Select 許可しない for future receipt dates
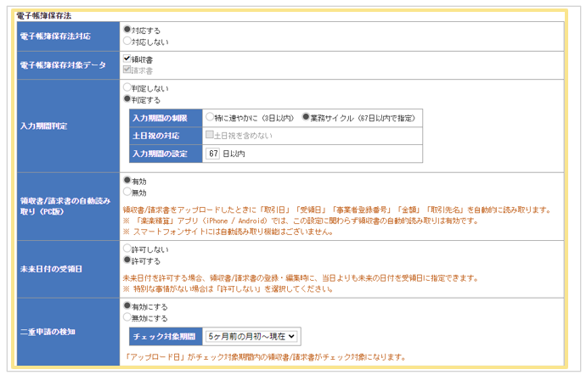Image resolution: width=586 pixels, height=375 pixels. tap(127, 249)
